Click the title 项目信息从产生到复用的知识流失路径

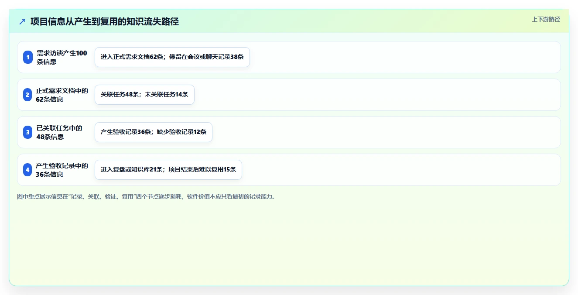pyautogui.click(x=105, y=21)
